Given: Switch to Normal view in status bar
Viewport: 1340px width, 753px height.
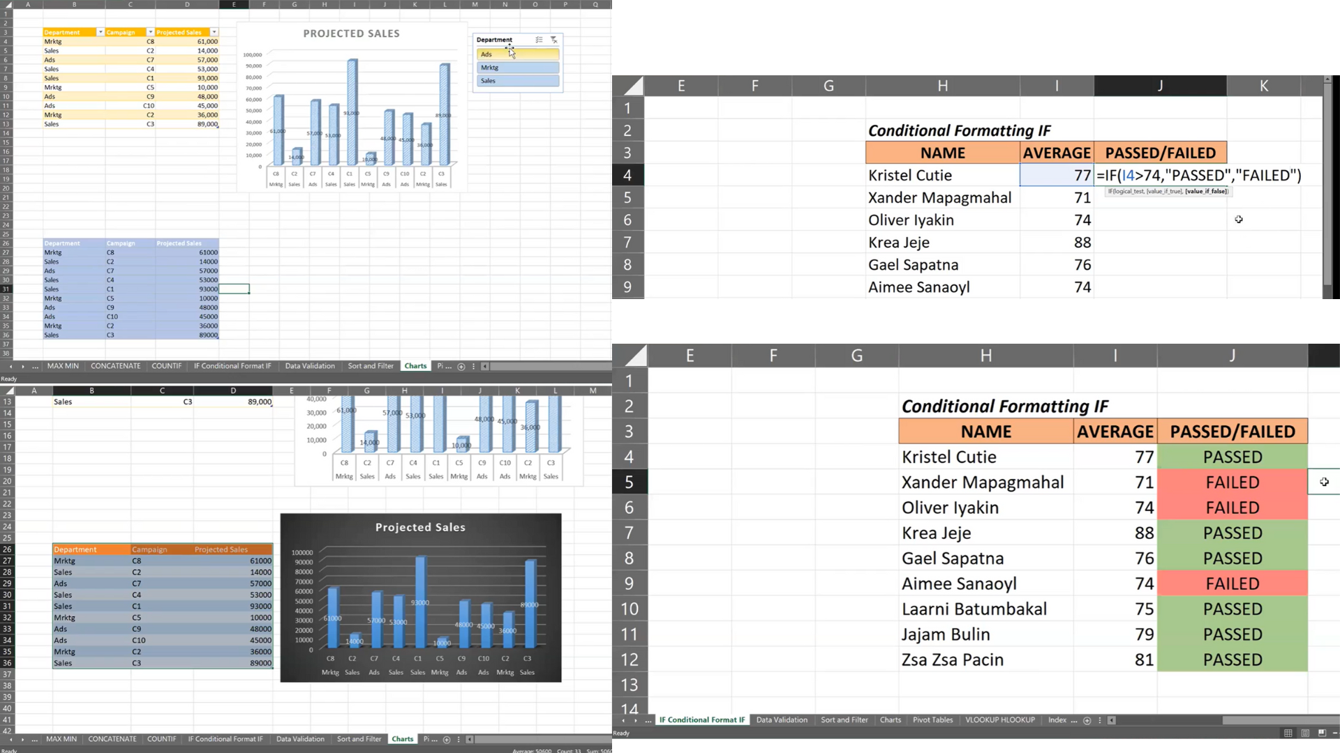Looking at the screenshot, I should pos(1288,733).
